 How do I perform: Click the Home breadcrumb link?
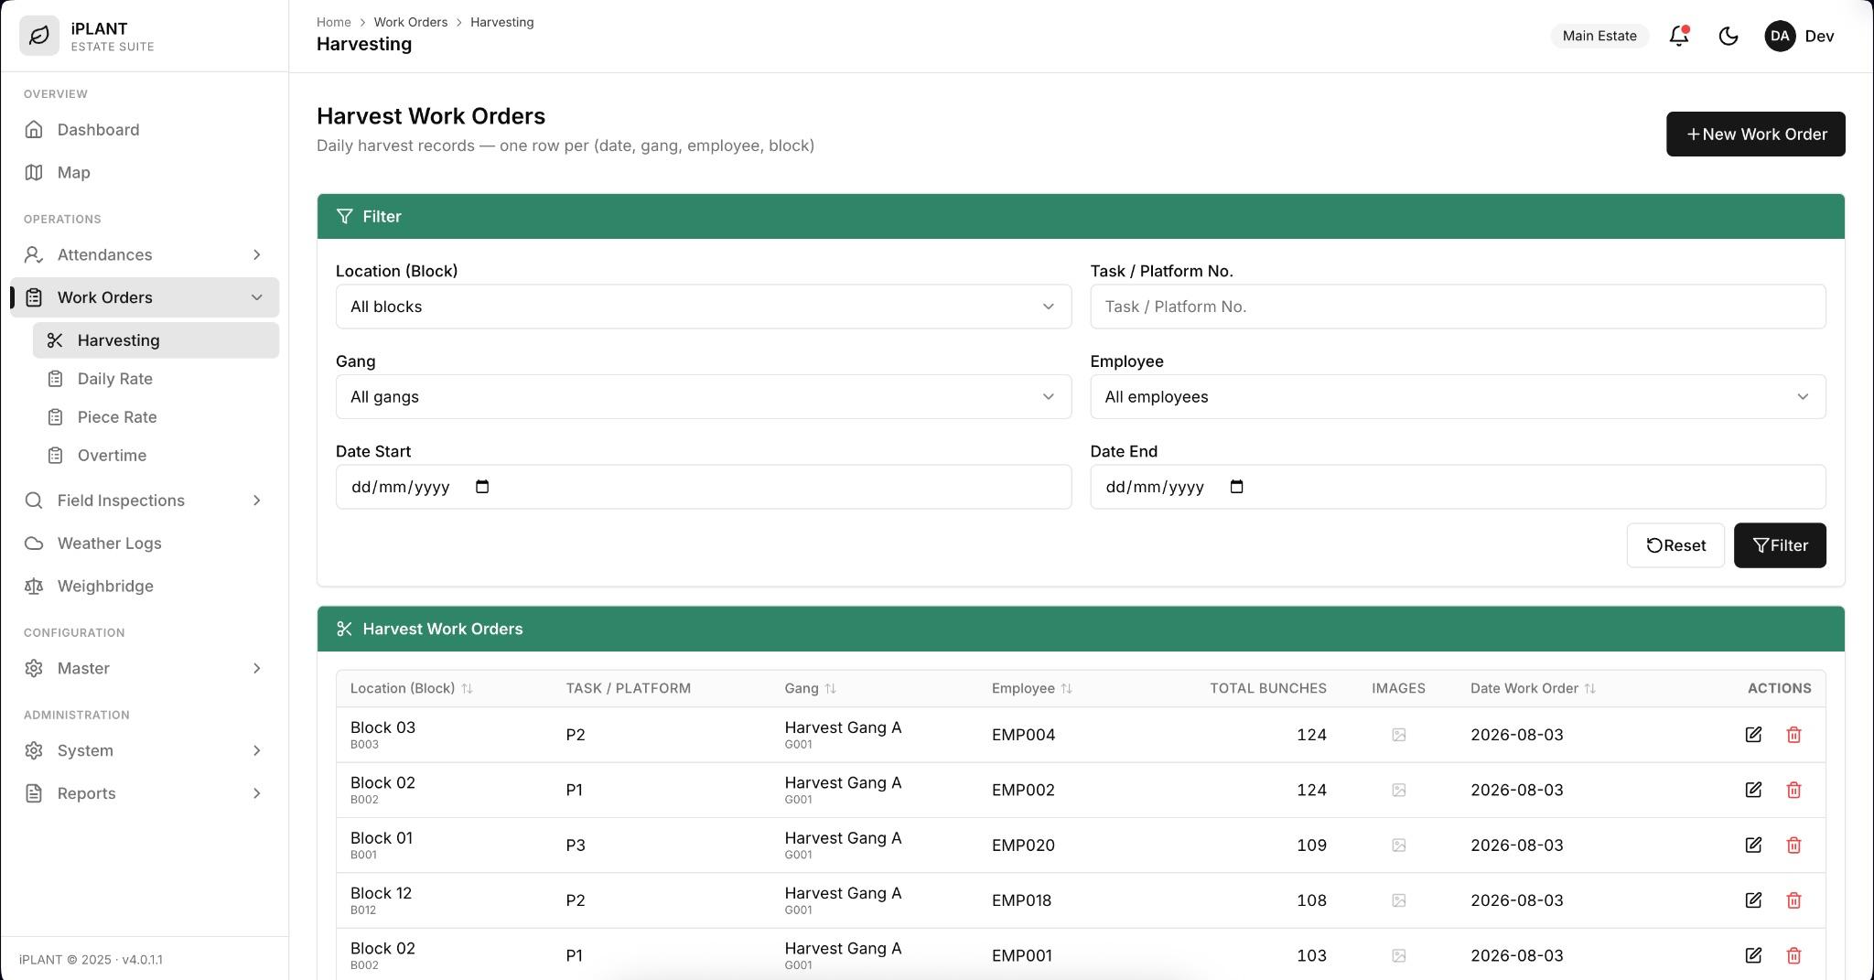[x=333, y=22]
